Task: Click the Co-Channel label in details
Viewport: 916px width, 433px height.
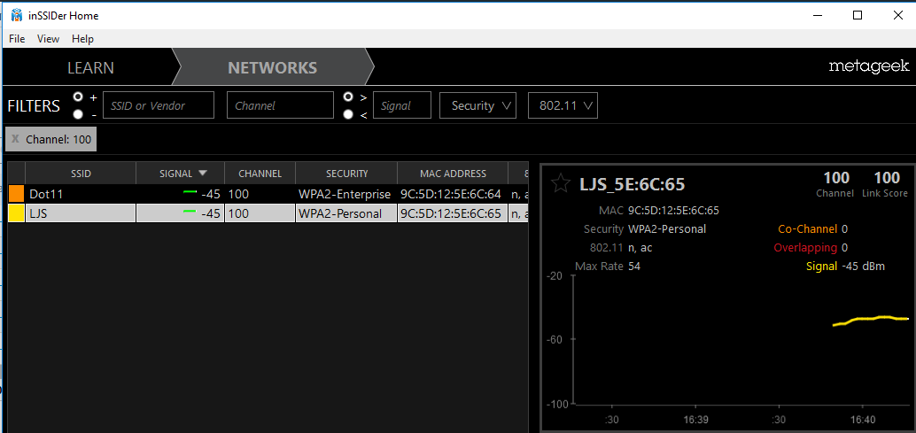Action: (807, 229)
